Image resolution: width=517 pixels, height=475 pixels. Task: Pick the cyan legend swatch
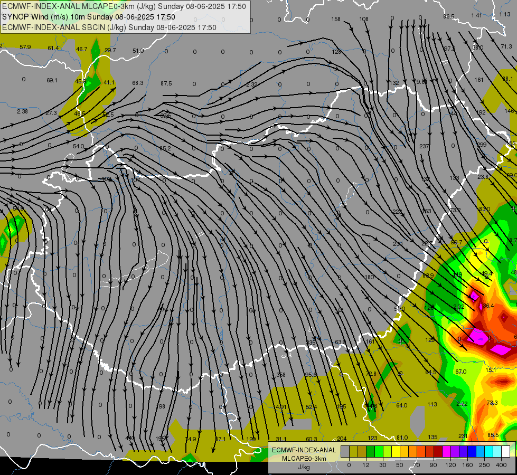tap(488, 451)
